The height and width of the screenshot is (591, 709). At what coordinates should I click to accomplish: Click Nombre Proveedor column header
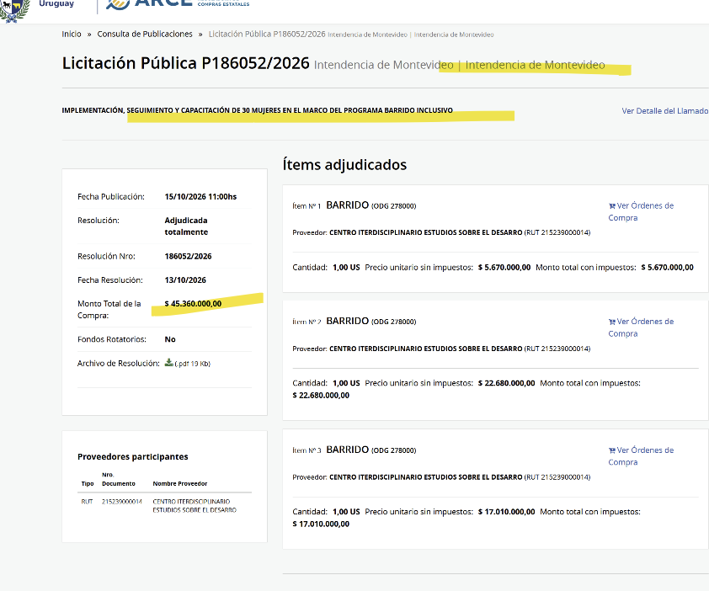[180, 484]
